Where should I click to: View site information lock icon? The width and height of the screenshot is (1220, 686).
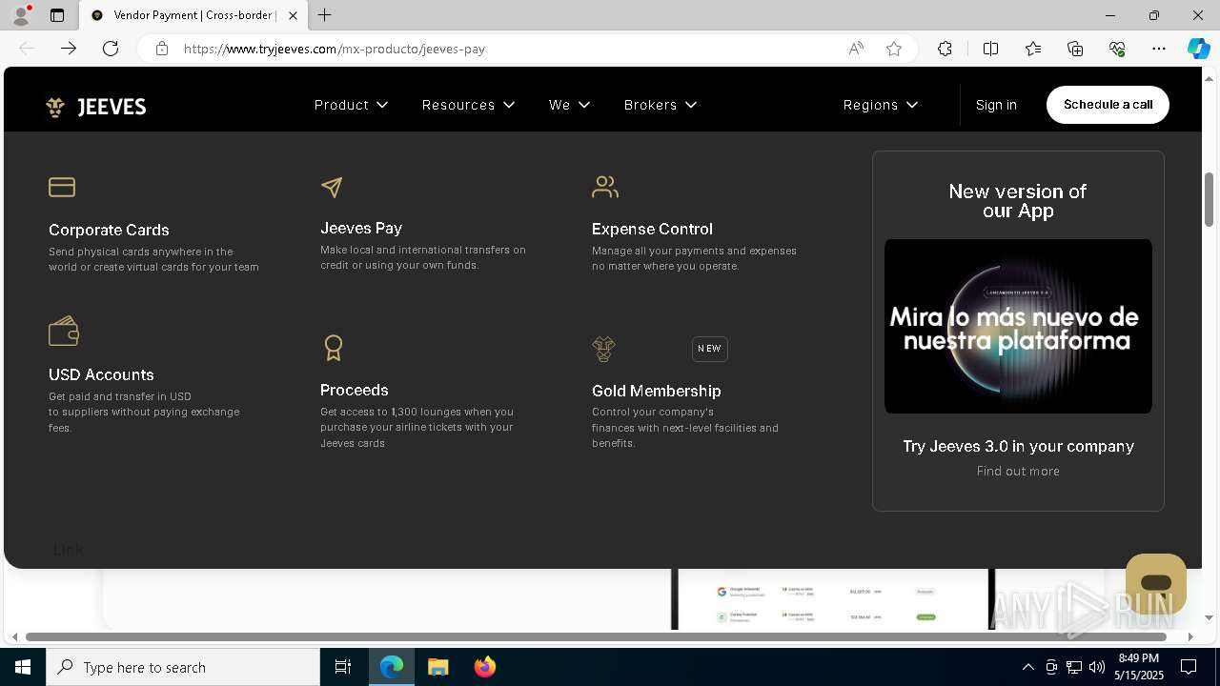pos(162,49)
